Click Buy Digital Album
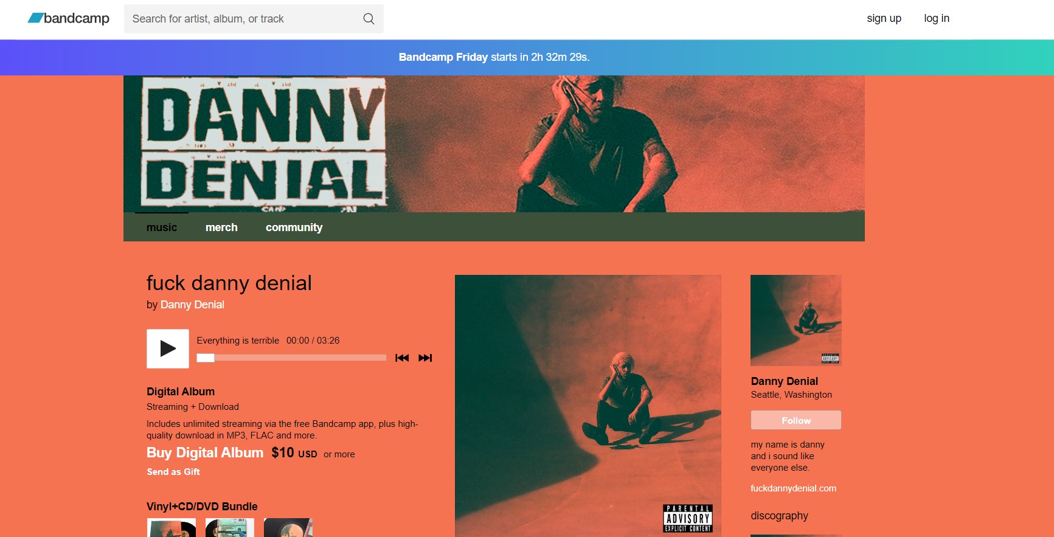This screenshot has width=1054, height=537. 205,452
